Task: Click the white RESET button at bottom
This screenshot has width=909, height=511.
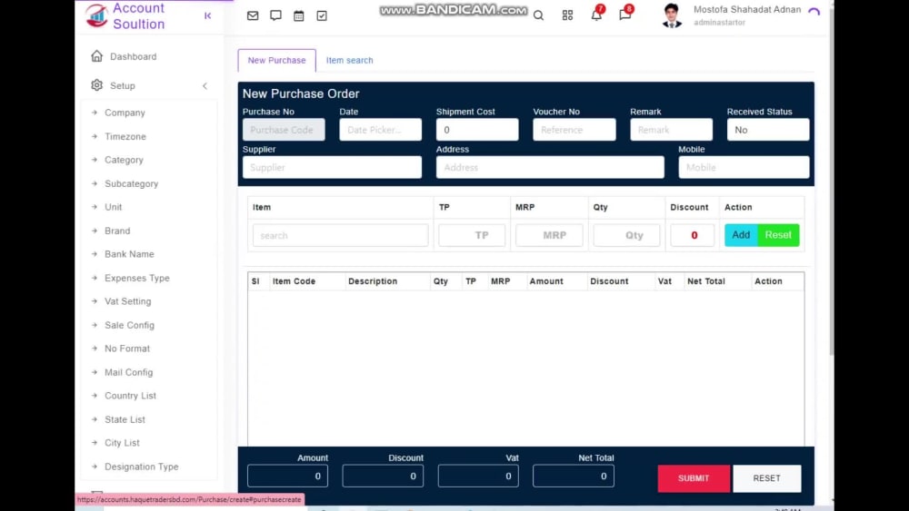Action: 766,478
